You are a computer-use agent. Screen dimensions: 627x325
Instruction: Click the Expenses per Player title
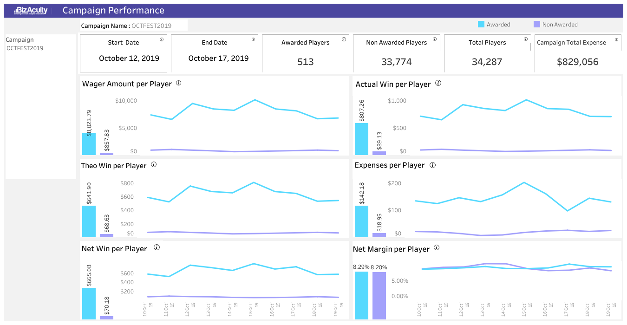[x=390, y=165]
